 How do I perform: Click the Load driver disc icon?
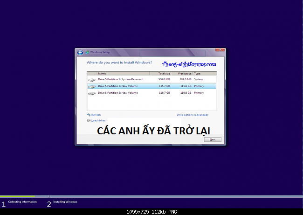click(x=89, y=120)
